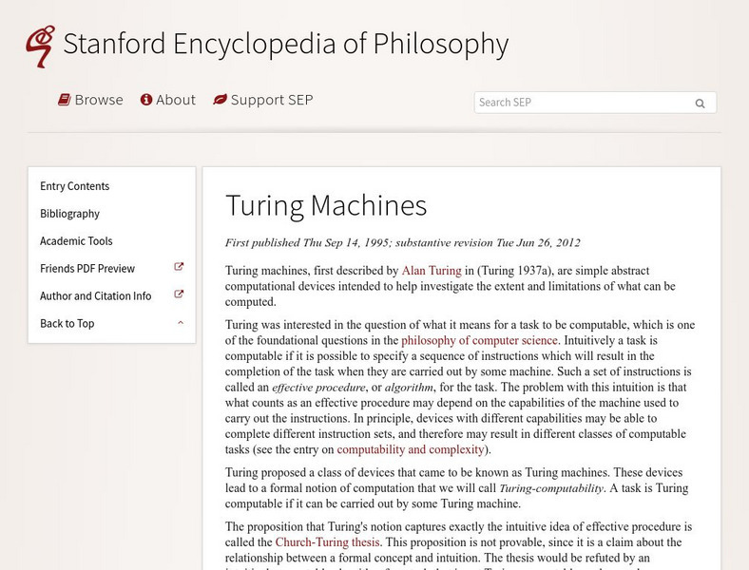Click the 'First published Thu Sep 14, 1995' line
The image size is (749, 570).
tap(403, 242)
